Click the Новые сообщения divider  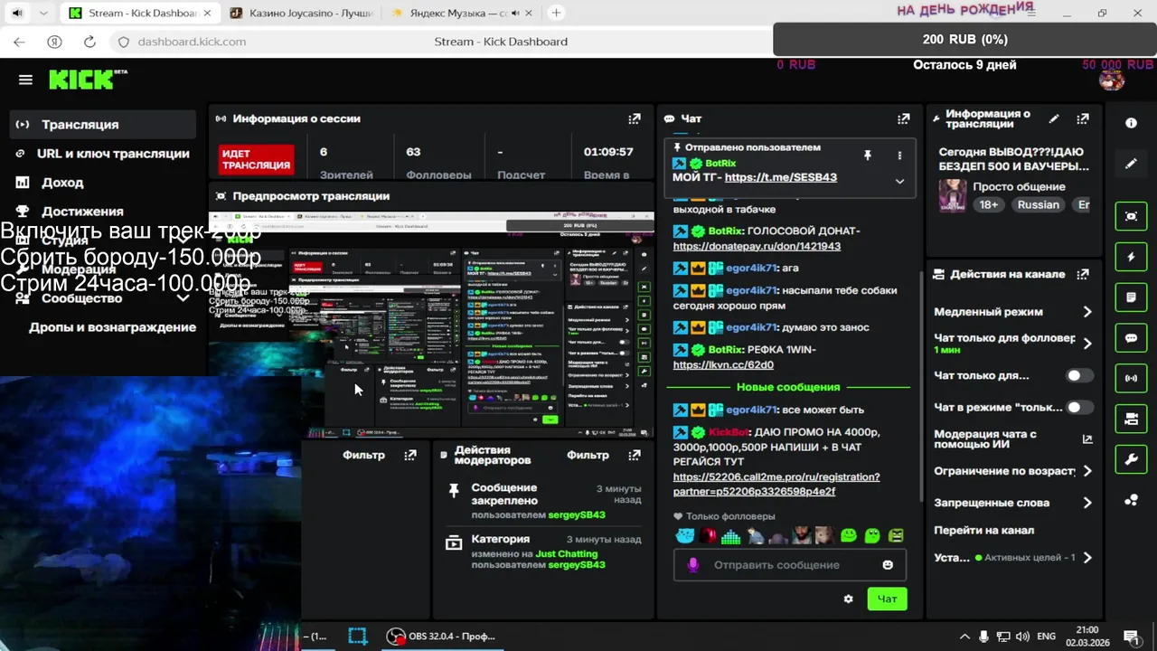click(788, 387)
